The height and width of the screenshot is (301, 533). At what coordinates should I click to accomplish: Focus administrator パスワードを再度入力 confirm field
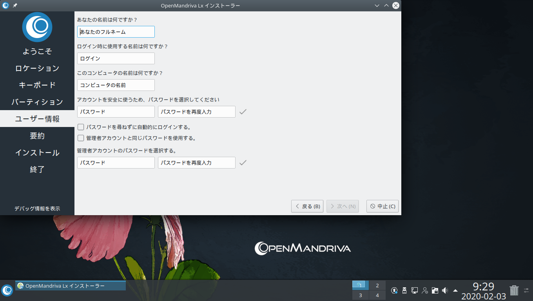coord(197,163)
